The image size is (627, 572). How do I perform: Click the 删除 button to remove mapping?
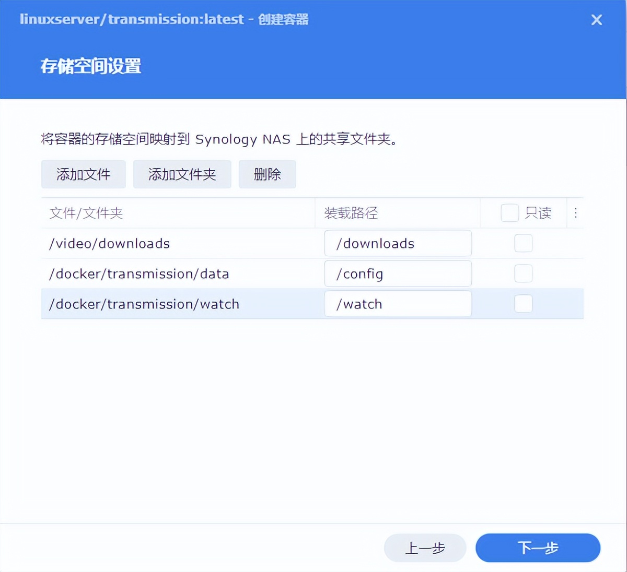(x=267, y=174)
